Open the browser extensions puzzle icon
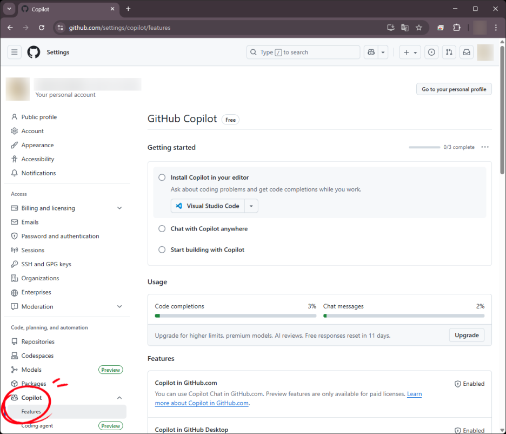Screen dimensions: 506x434 pyautogui.click(x=456, y=28)
